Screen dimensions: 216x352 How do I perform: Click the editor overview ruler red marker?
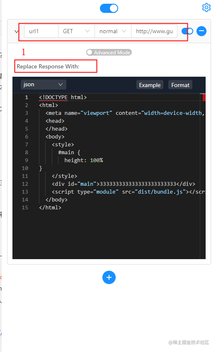pyautogui.click(x=204, y=98)
